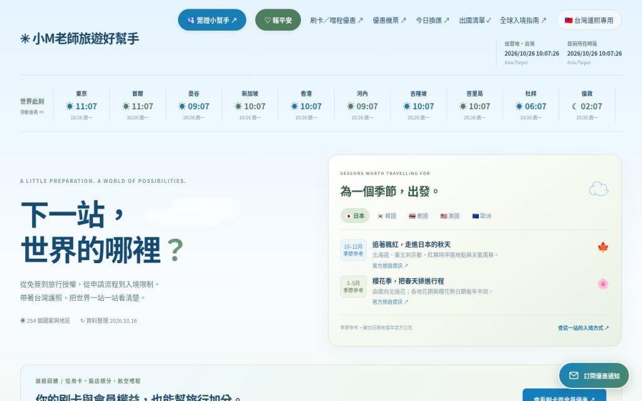The height and width of the screenshot is (401, 642).
Task: Click the sun icon beside 首爾 time
Action: [x=125, y=107]
